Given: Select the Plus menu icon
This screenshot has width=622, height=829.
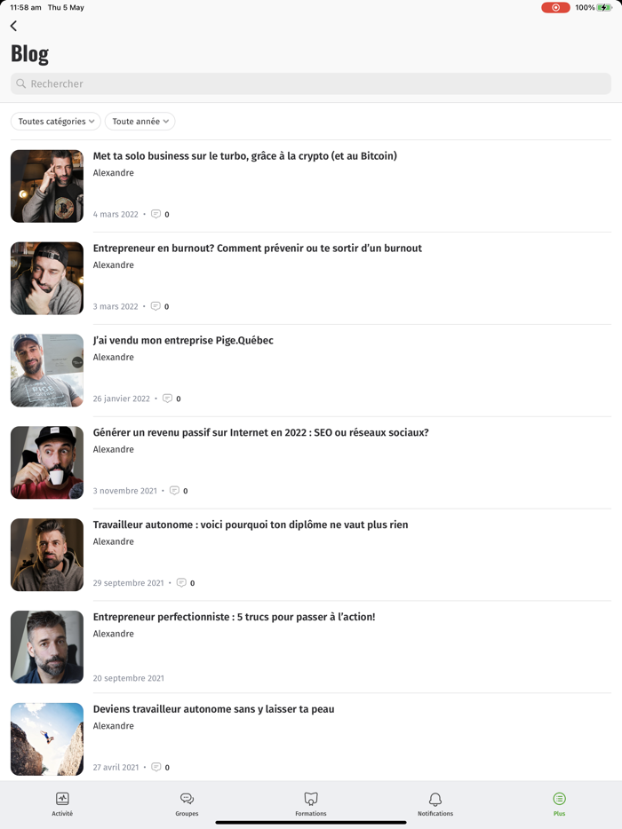Looking at the screenshot, I should pos(560,798).
